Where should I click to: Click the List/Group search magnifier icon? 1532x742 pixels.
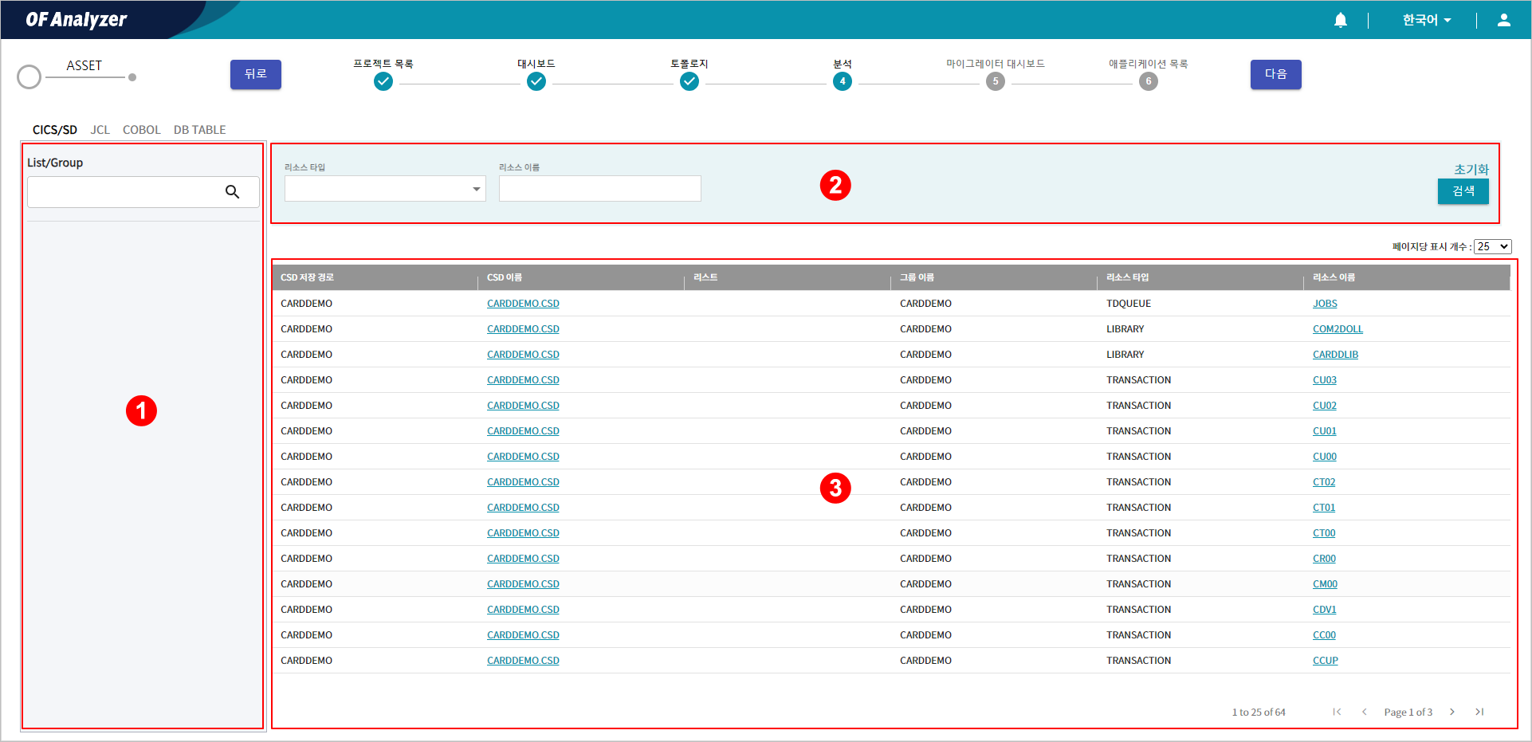232,192
